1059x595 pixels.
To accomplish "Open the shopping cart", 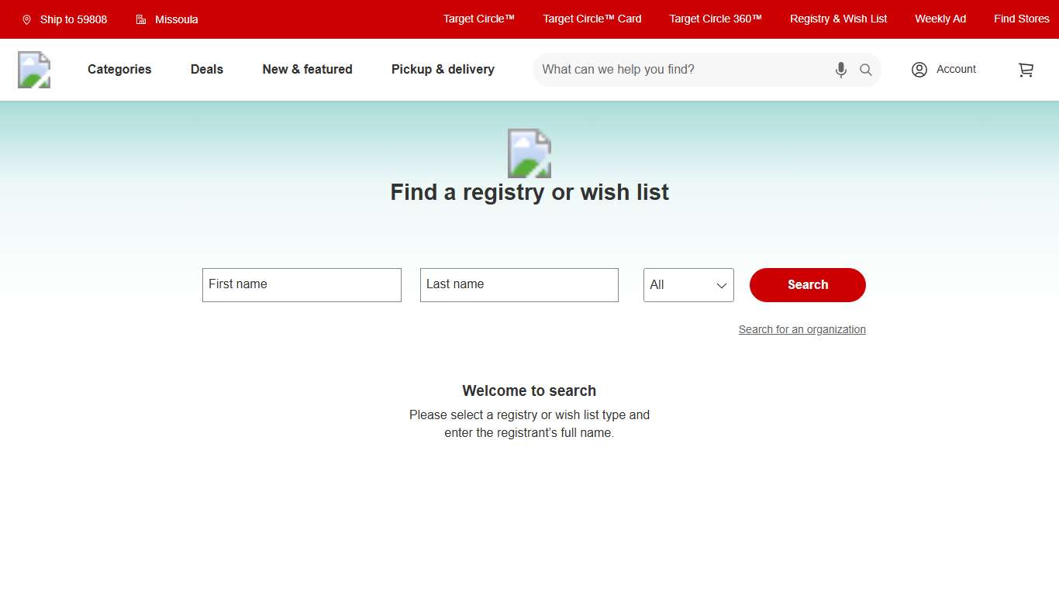I will pos(1026,69).
